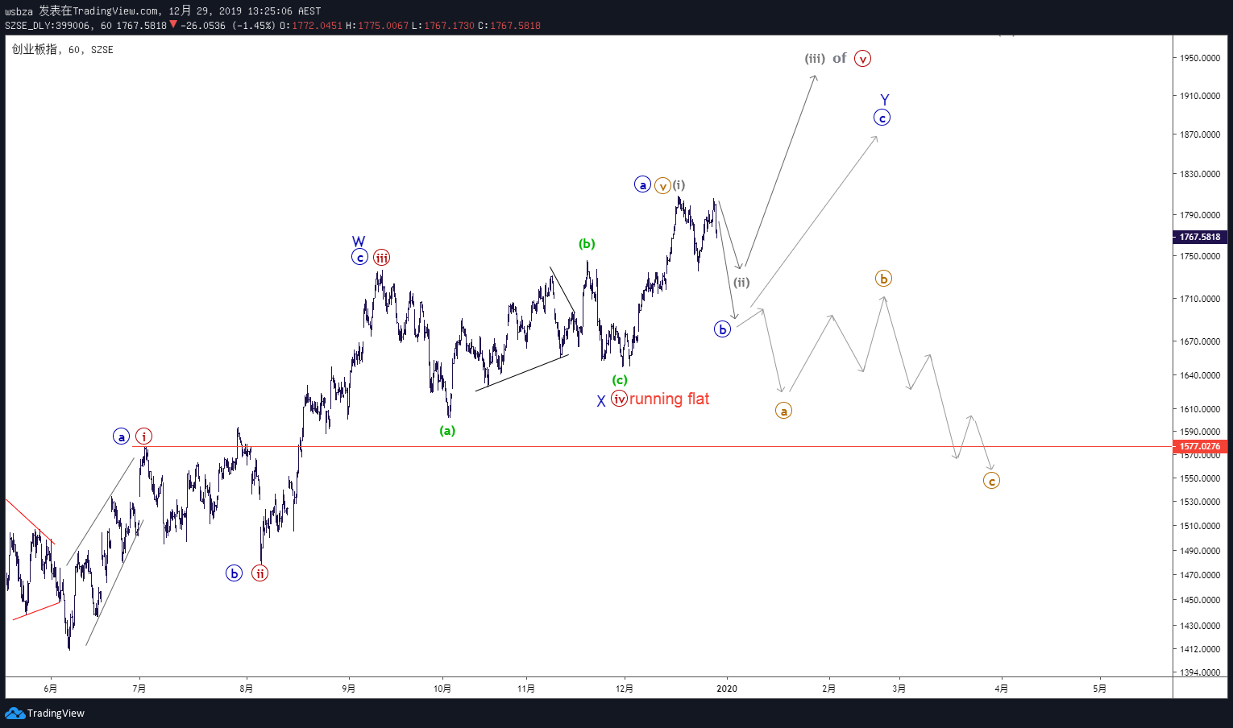Click the TradingView logo at bottom left
Screen dimensions: 1233x728
pos(44,713)
